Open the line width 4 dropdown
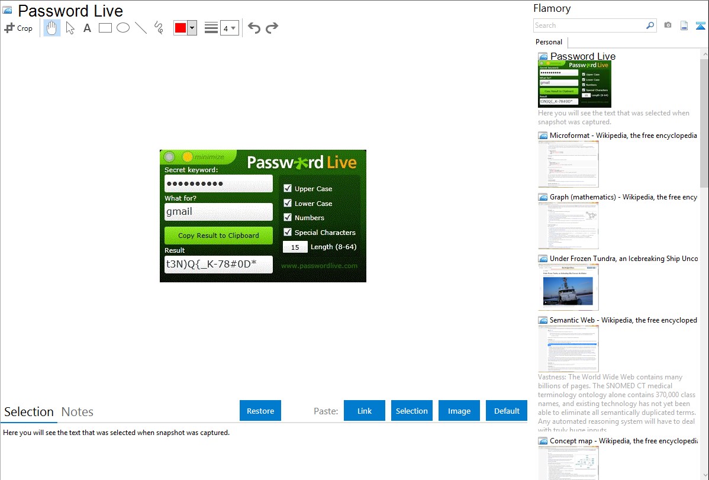Image resolution: width=709 pixels, height=480 pixels. point(230,28)
